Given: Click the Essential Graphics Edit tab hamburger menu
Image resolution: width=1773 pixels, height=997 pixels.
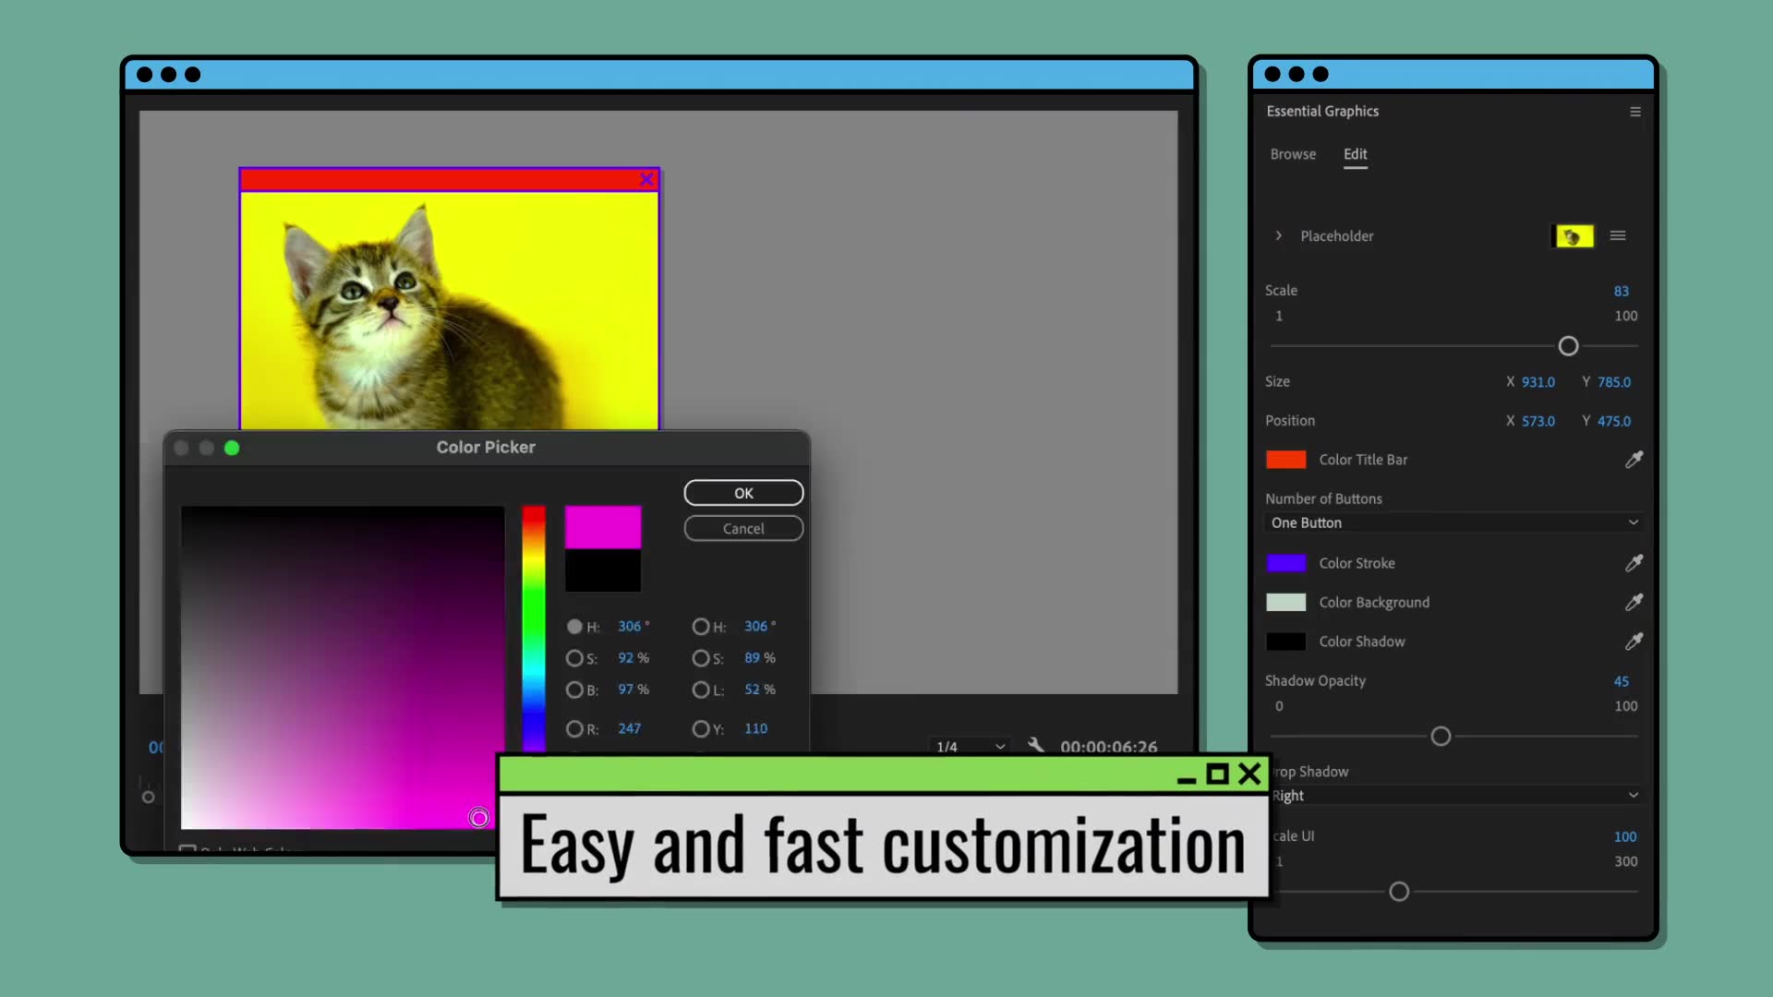Looking at the screenshot, I should [1635, 112].
